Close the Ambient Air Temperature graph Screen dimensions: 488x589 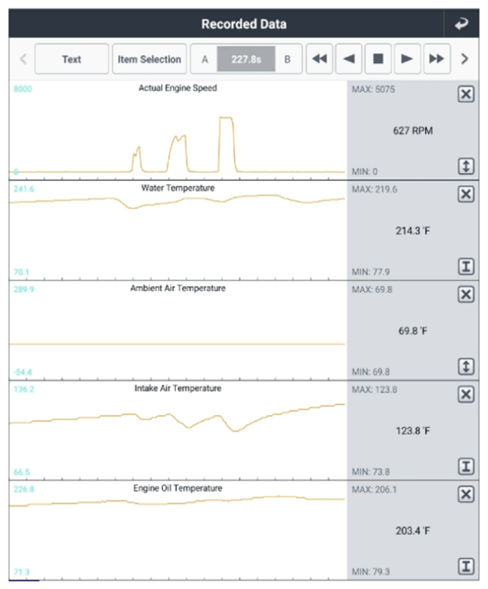point(466,294)
